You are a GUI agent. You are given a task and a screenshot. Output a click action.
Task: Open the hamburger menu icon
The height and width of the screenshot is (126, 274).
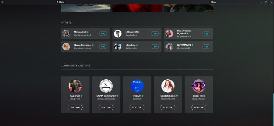2,2
